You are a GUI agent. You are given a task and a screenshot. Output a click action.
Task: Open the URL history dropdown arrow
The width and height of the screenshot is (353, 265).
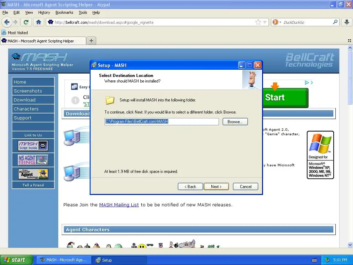coord(265,22)
